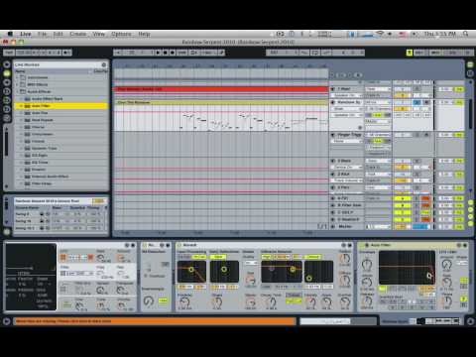Collapse the Audio Effects folder

pyautogui.click(x=18, y=91)
